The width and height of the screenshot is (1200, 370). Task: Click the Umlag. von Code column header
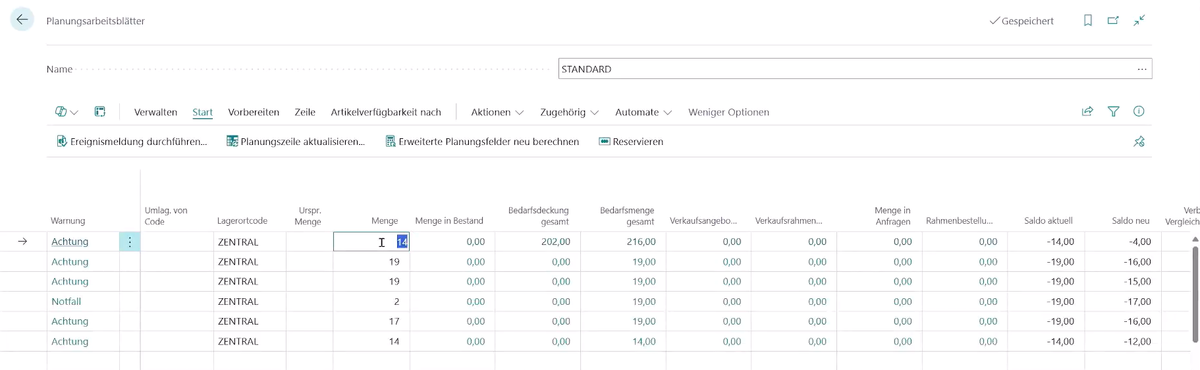point(166,216)
